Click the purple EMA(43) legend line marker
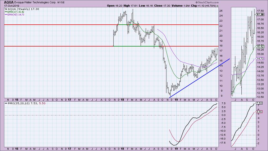268x151 pixels. tap(6, 15)
